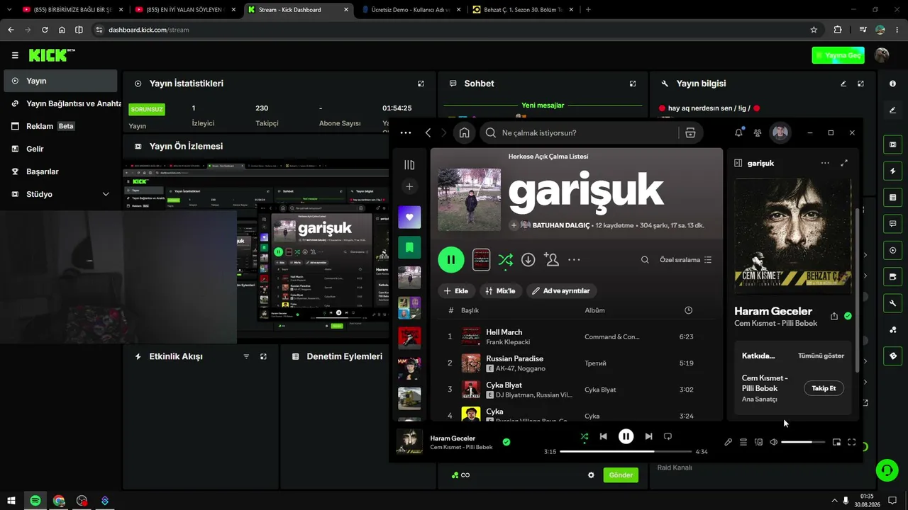Invite collaborators to garişuk playlist
The image size is (908, 510).
point(551,260)
